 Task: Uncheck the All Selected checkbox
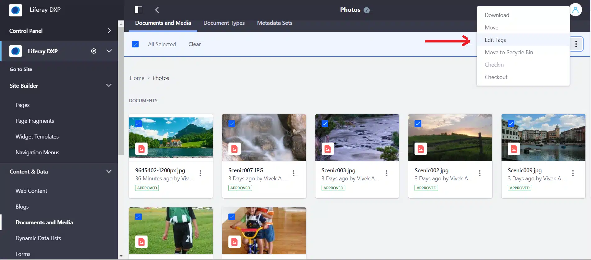point(135,44)
